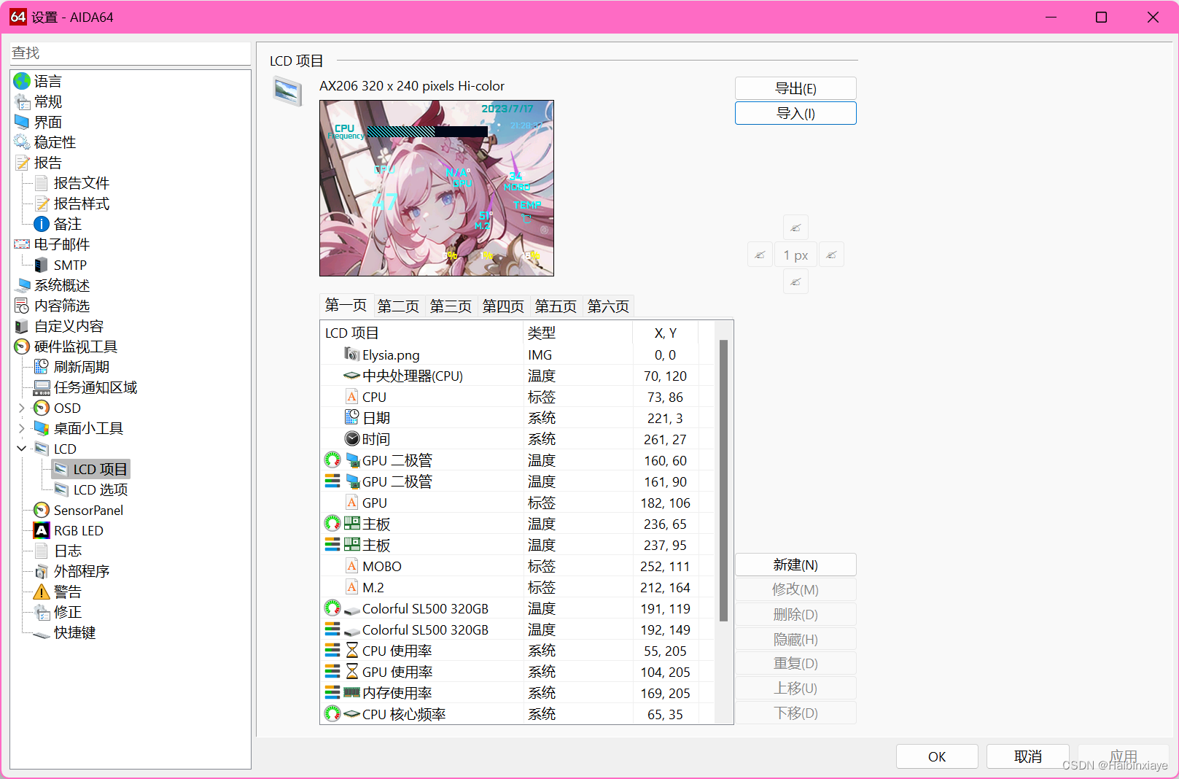Open the RGB LED settings page
The image size is (1179, 779).
pos(79,530)
